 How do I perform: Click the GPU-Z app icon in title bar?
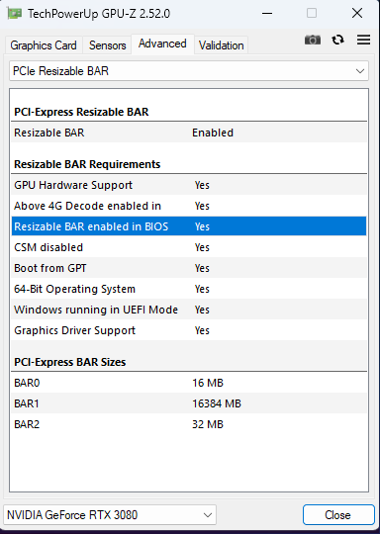(x=15, y=13)
